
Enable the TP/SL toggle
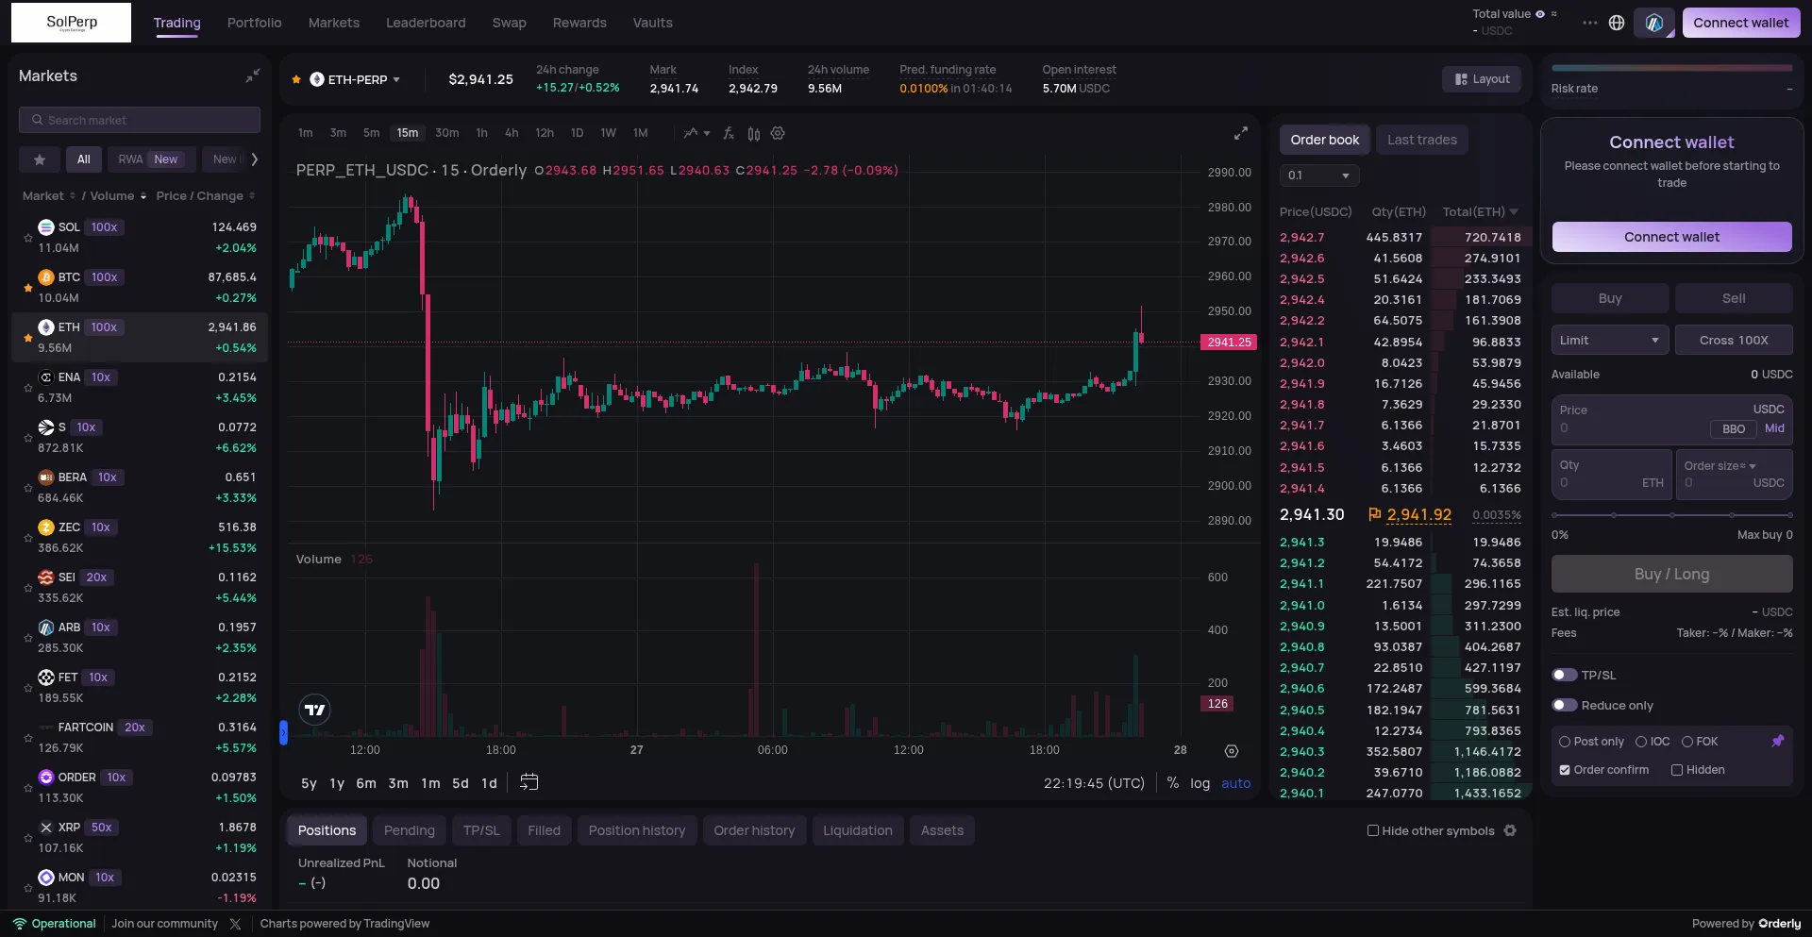1565,675
